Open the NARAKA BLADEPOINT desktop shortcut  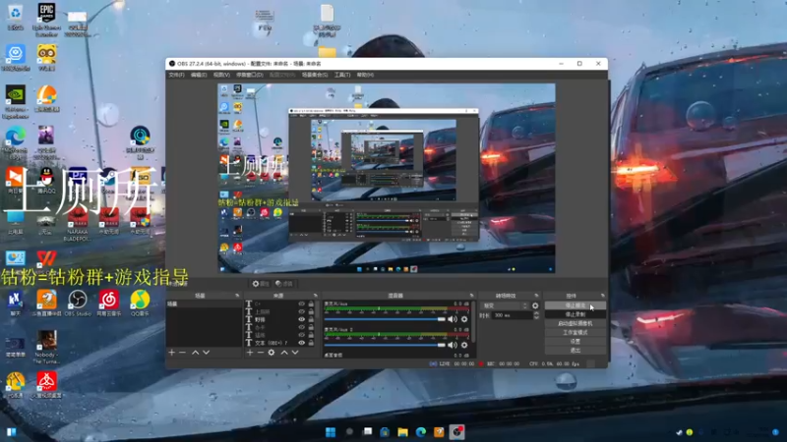click(77, 225)
